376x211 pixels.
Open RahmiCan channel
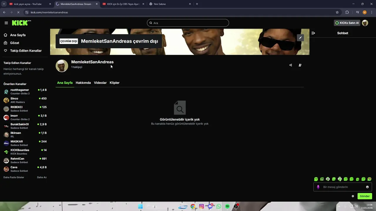coord(25,160)
